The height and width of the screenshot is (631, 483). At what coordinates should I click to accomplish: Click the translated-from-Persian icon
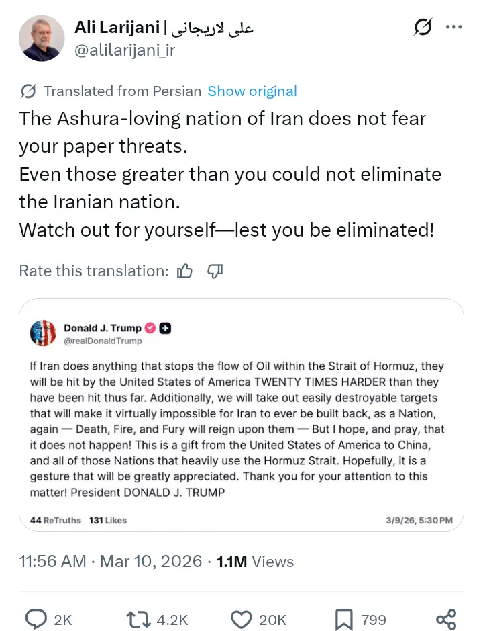point(28,91)
